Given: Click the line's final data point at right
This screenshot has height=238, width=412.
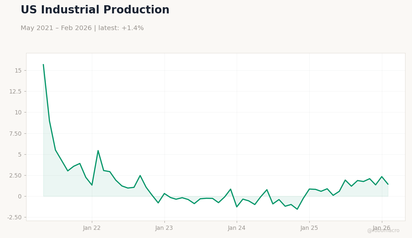Looking at the screenshot, I should 388,184.
